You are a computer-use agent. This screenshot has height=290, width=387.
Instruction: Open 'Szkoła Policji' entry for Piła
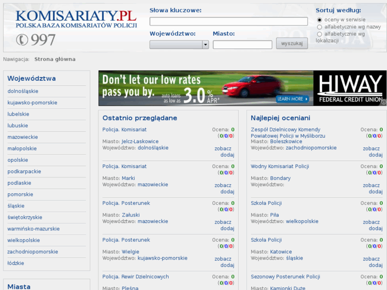tap(266, 203)
